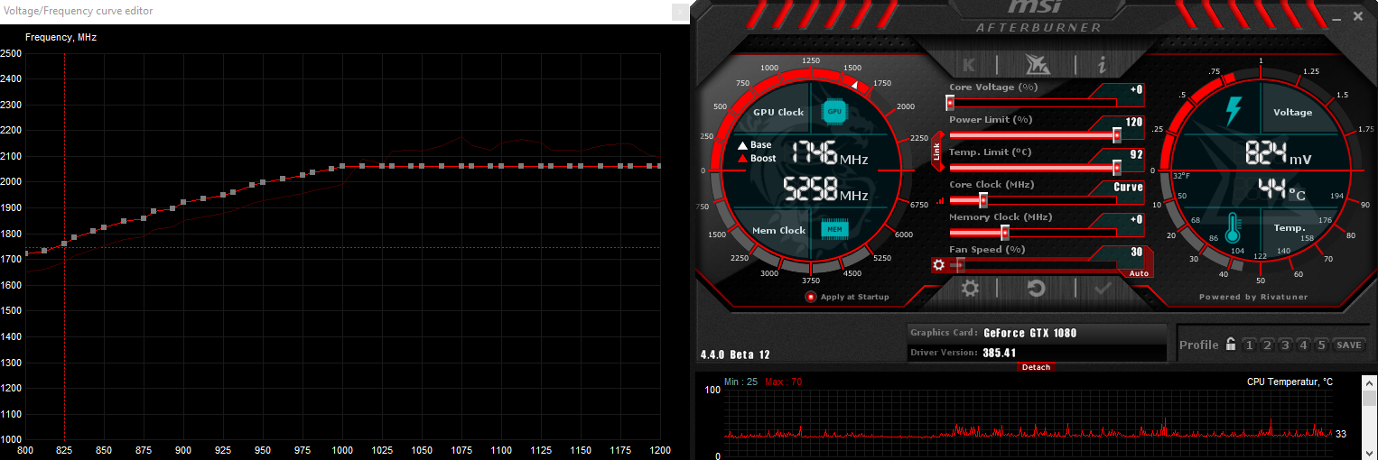Close the MSI Afterburner window
The width and height of the screenshot is (1378, 460).
1358,17
